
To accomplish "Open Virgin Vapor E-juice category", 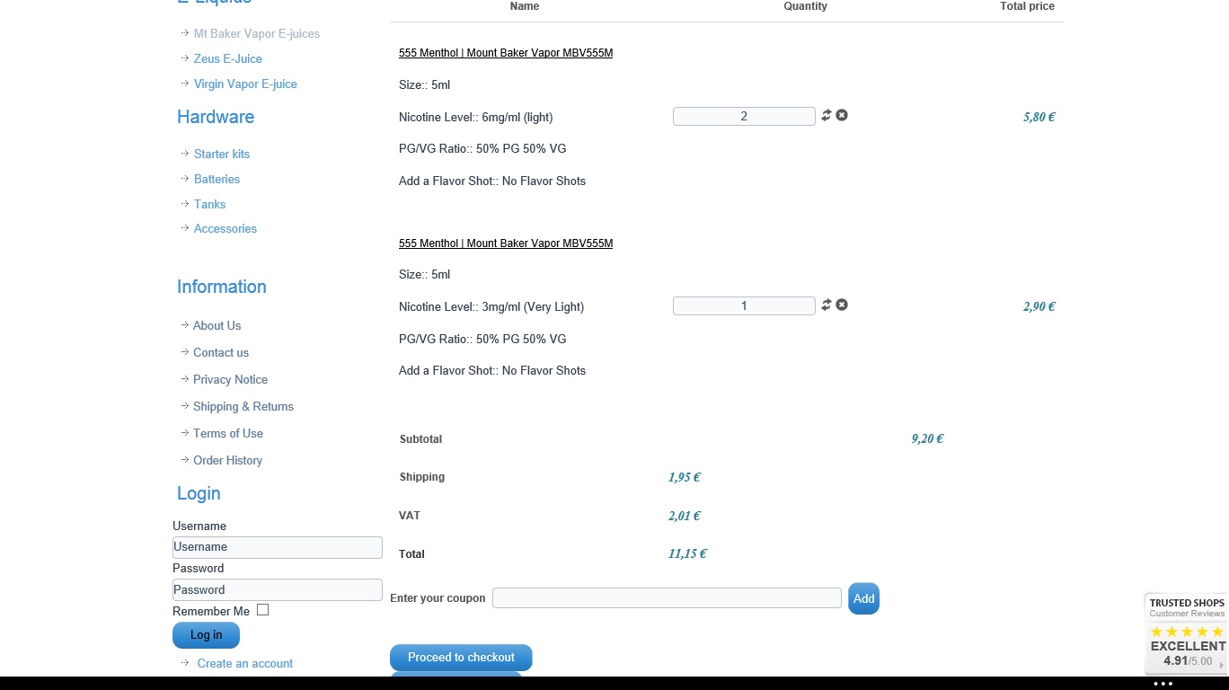I will [x=245, y=84].
